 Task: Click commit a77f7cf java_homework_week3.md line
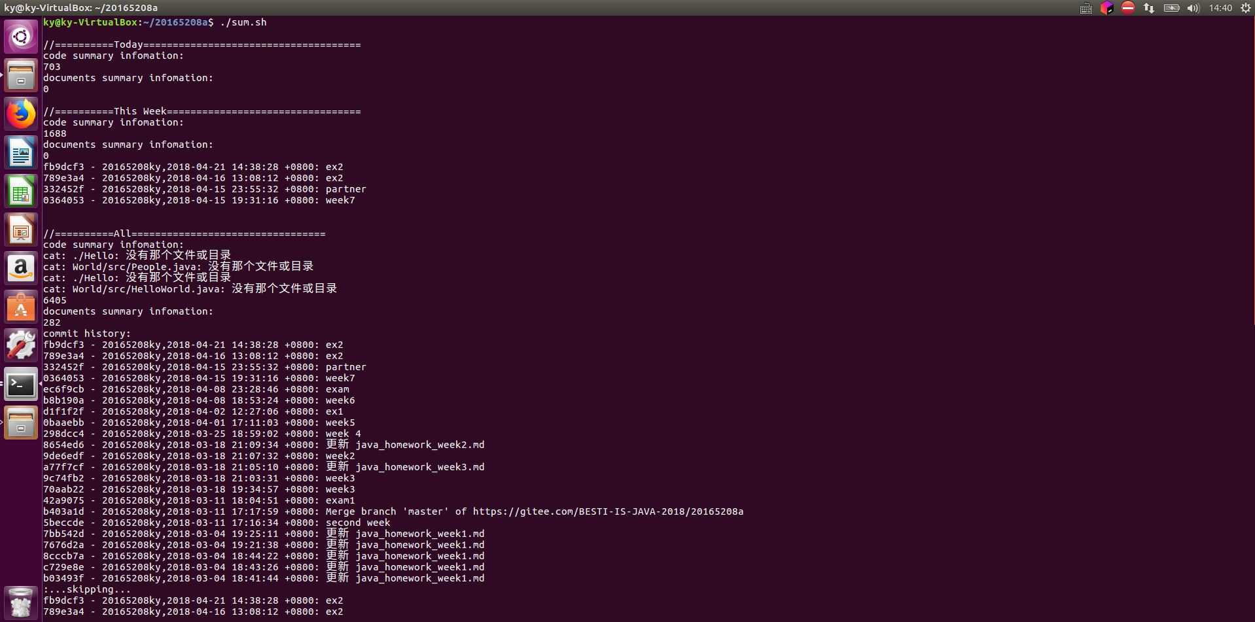(264, 467)
